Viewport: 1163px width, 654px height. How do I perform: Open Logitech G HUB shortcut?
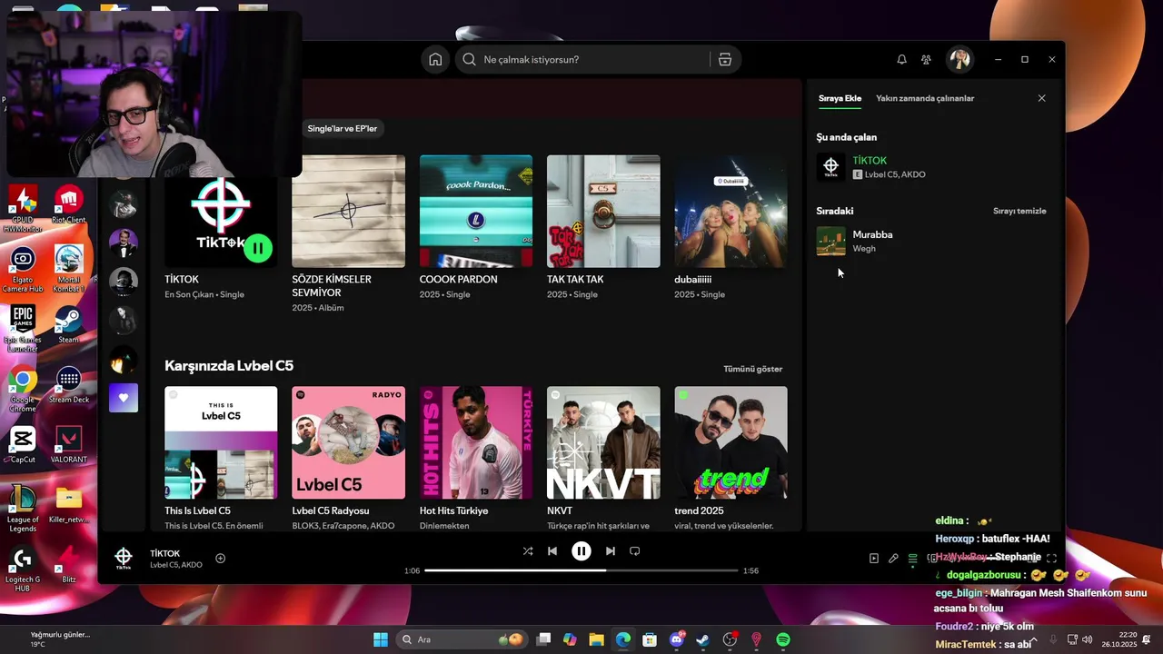[x=23, y=570]
